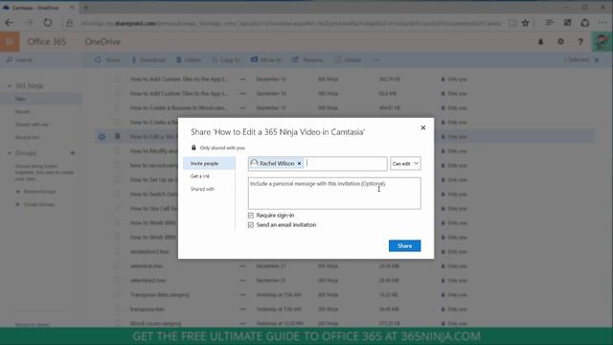Click the browser address bar URL

point(291,23)
